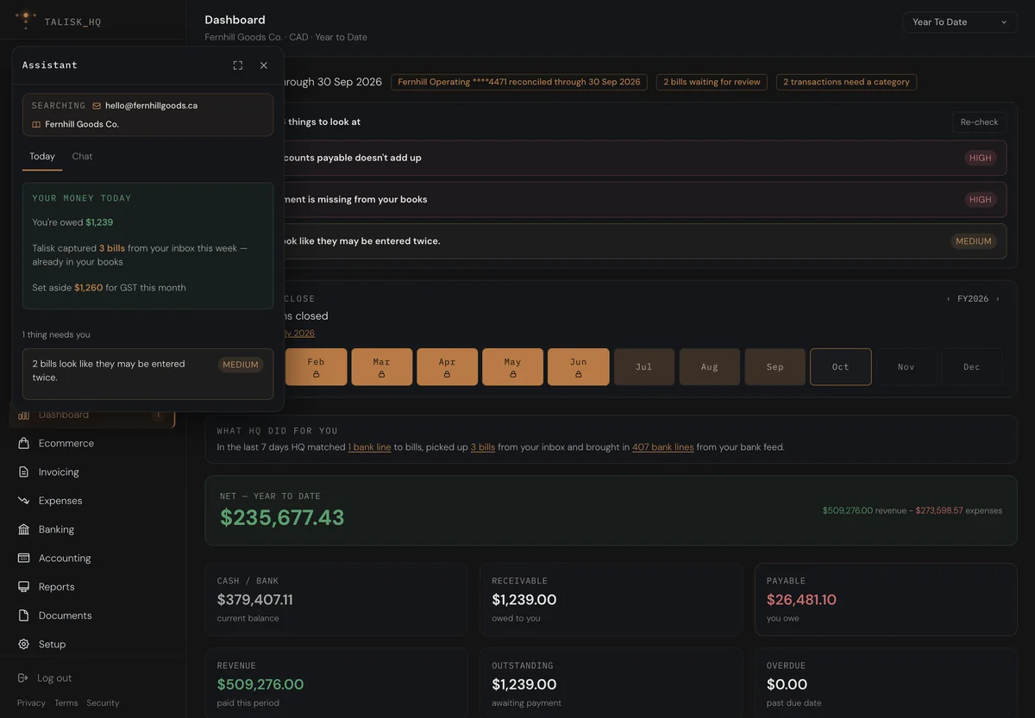Viewport: 1035px width, 718px height.
Task: Open Expenses via its trend icon
Action: click(23, 501)
